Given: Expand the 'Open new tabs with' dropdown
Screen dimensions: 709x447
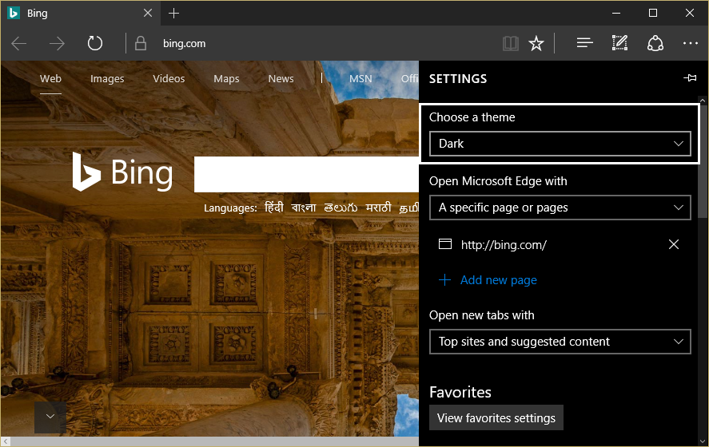Looking at the screenshot, I should (x=560, y=342).
